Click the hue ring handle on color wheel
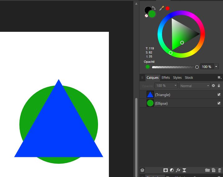Image resolution: width=223 pixels, height=177 pixels. [x=171, y=53]
